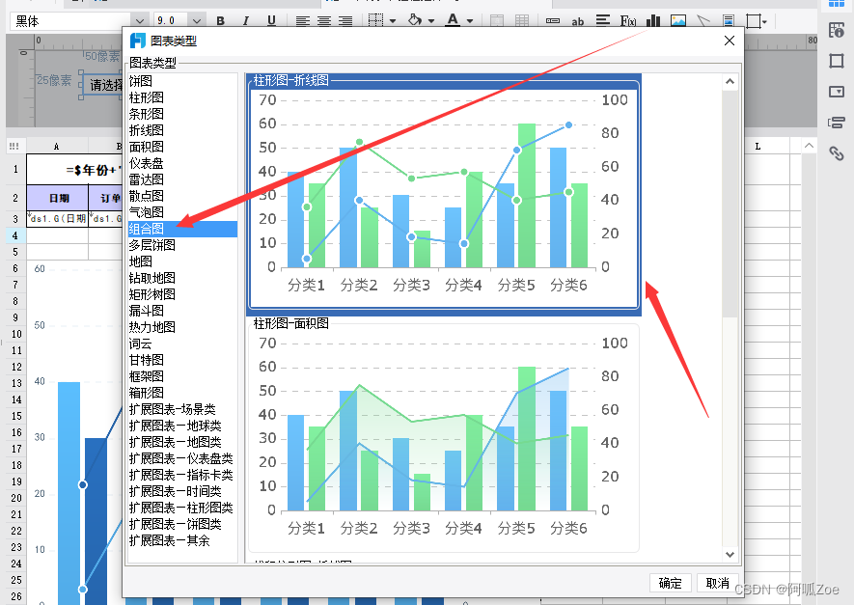Screen dimensions: 854x605
Task: Click the merge cells icon
Action: [x=497, y=20]
